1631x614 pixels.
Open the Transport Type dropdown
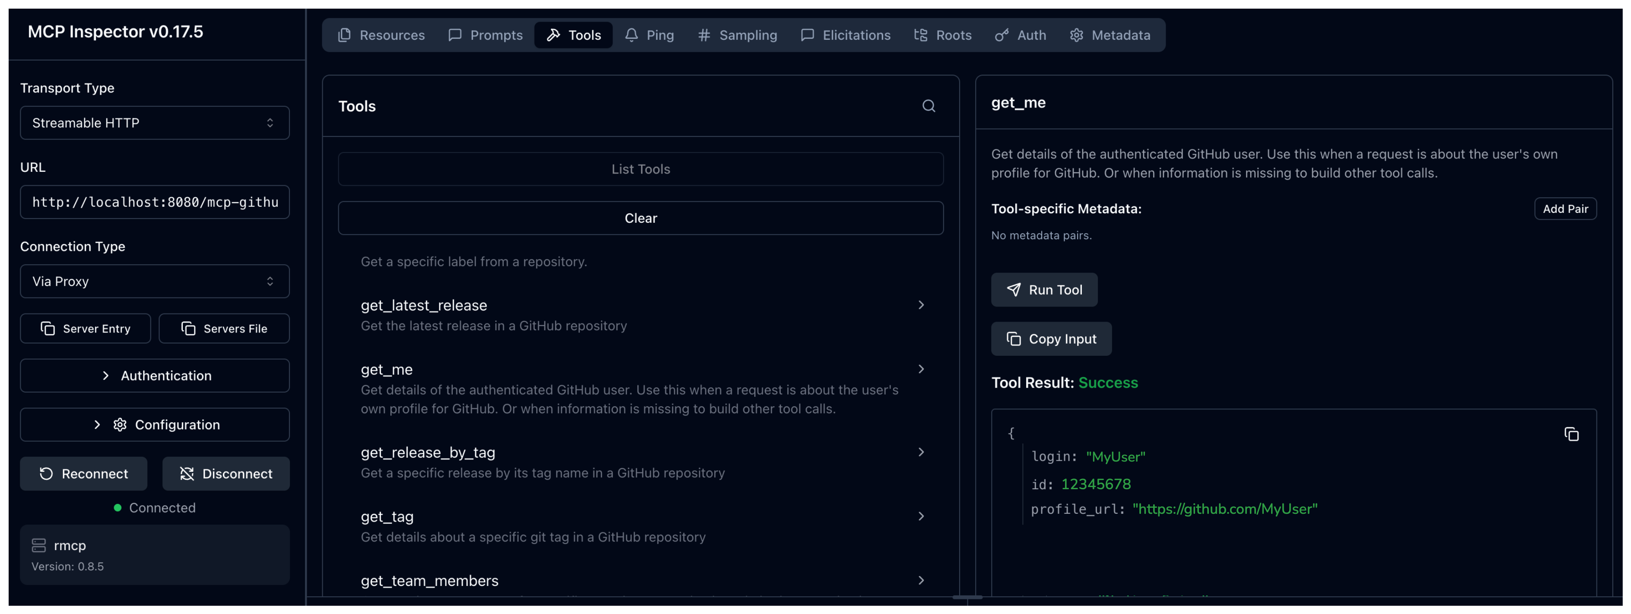pyautogui.click(x=155, y=123)
